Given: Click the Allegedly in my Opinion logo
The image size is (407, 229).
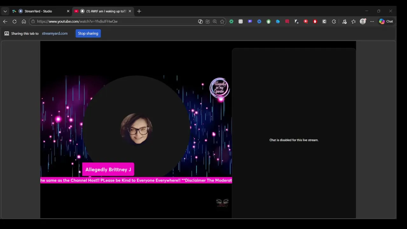Looking at the screenshot, I should point(219,88).
